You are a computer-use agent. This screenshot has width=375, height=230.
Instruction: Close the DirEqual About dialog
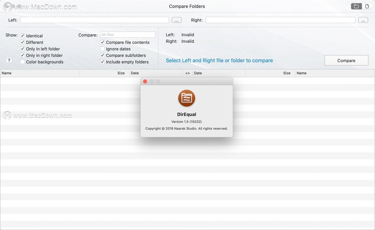pyautogui.click(x=145, y=81)
